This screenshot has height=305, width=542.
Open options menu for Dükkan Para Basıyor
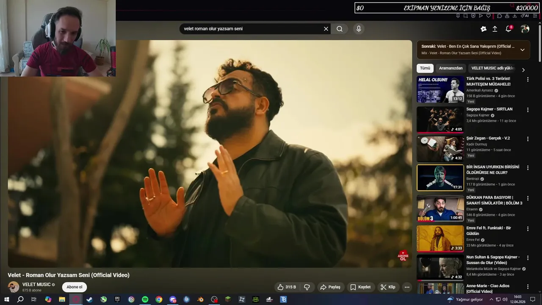point(528,198)
